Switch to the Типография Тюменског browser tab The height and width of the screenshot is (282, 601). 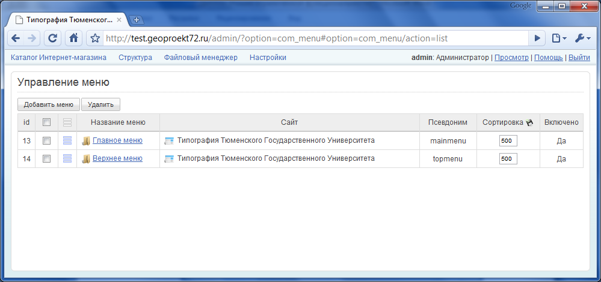tap(69, 20)
